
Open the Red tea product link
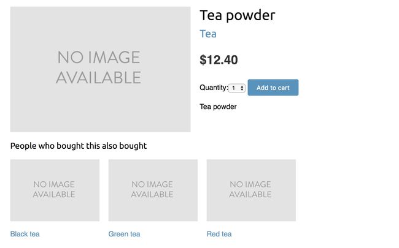tap(219, 234)
